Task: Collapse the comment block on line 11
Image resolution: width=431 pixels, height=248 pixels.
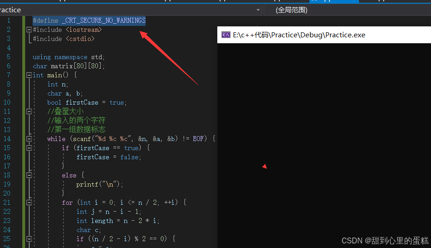Action: point(29,111)
